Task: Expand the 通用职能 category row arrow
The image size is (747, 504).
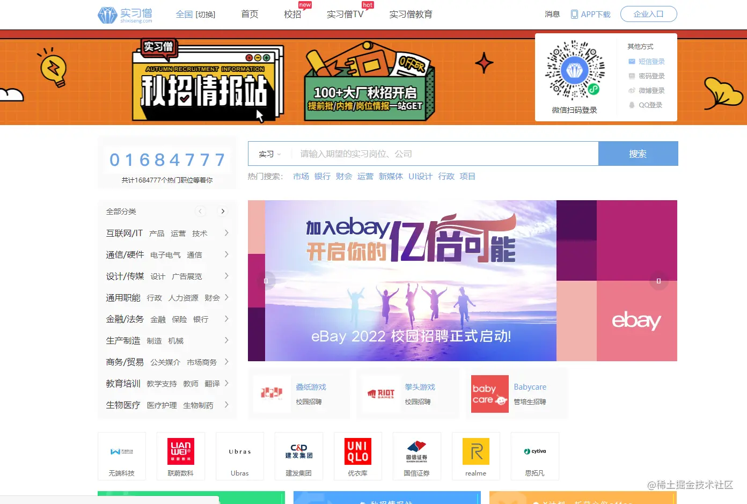Action: [x=226, y=297]
